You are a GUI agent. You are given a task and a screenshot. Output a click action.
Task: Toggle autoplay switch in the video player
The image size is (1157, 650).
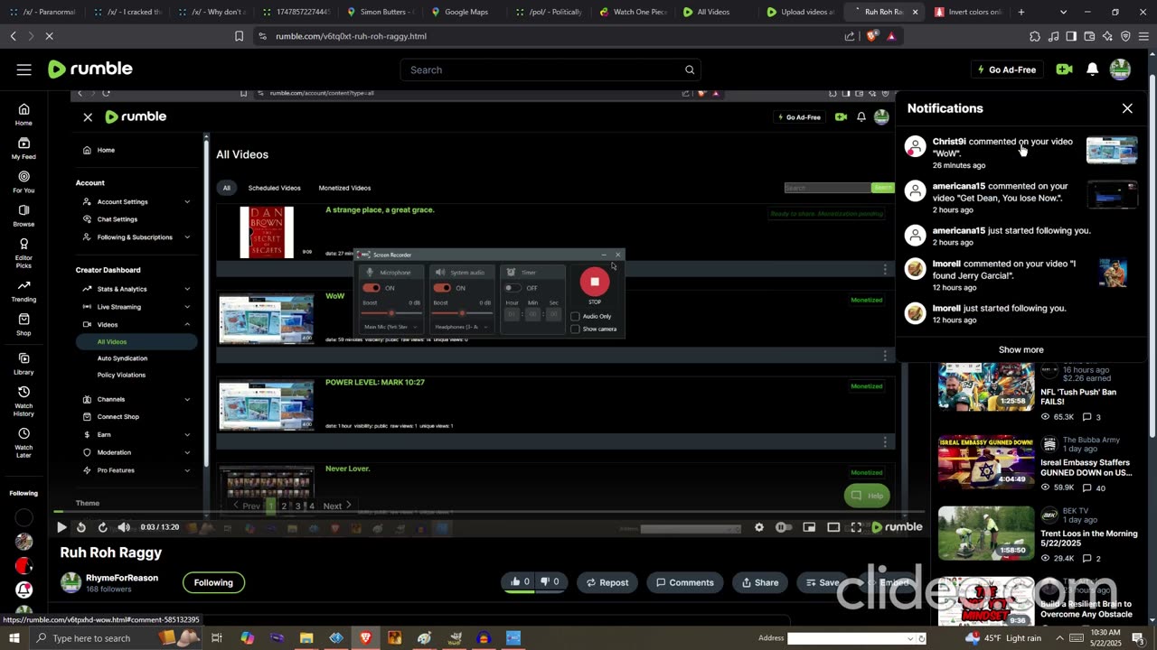783,527
